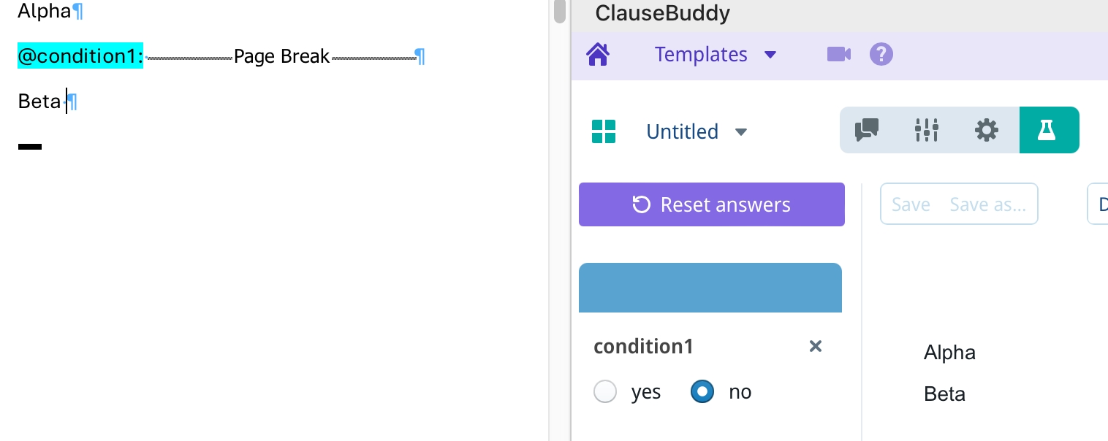Click the document vertical scrollbar thumb
This screenshot has width=1108, height=441.
pos(560,11)
